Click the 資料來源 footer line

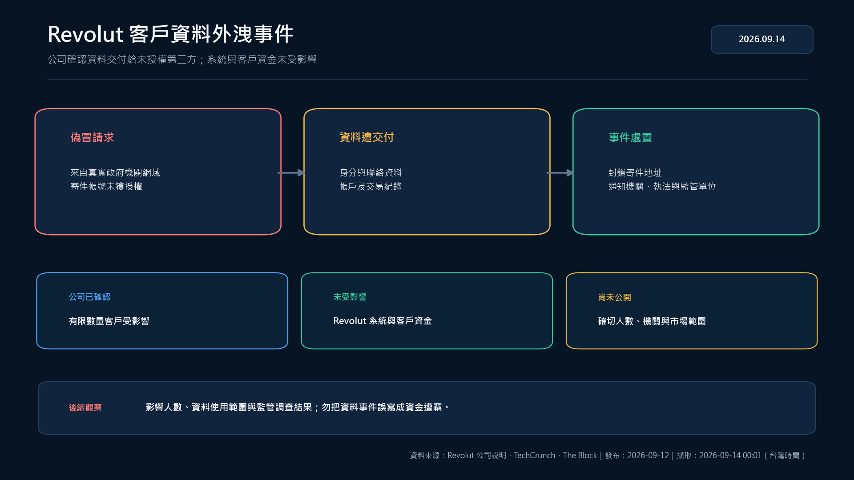pos(608,456)
